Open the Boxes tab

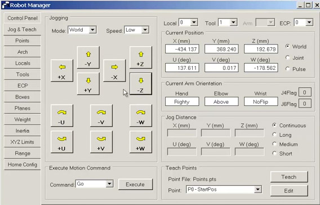[x=22, y=97]
